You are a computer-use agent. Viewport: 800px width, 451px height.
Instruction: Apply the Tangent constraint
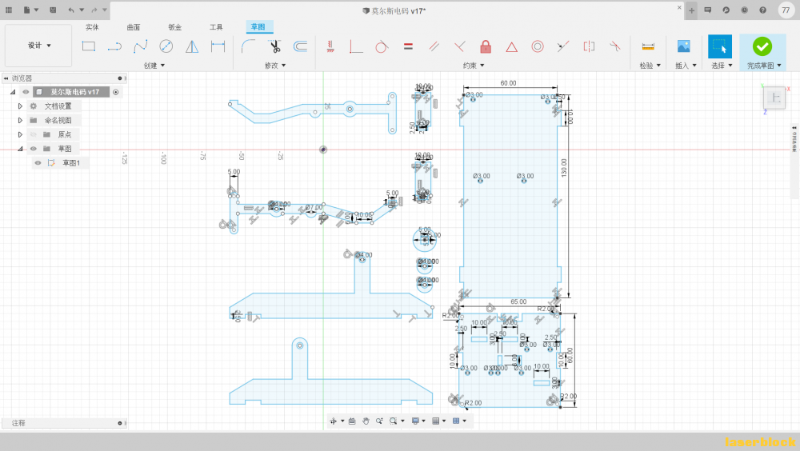(x=381, y=46)
